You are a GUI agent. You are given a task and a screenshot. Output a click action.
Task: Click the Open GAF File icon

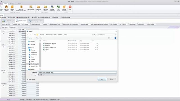39,8
